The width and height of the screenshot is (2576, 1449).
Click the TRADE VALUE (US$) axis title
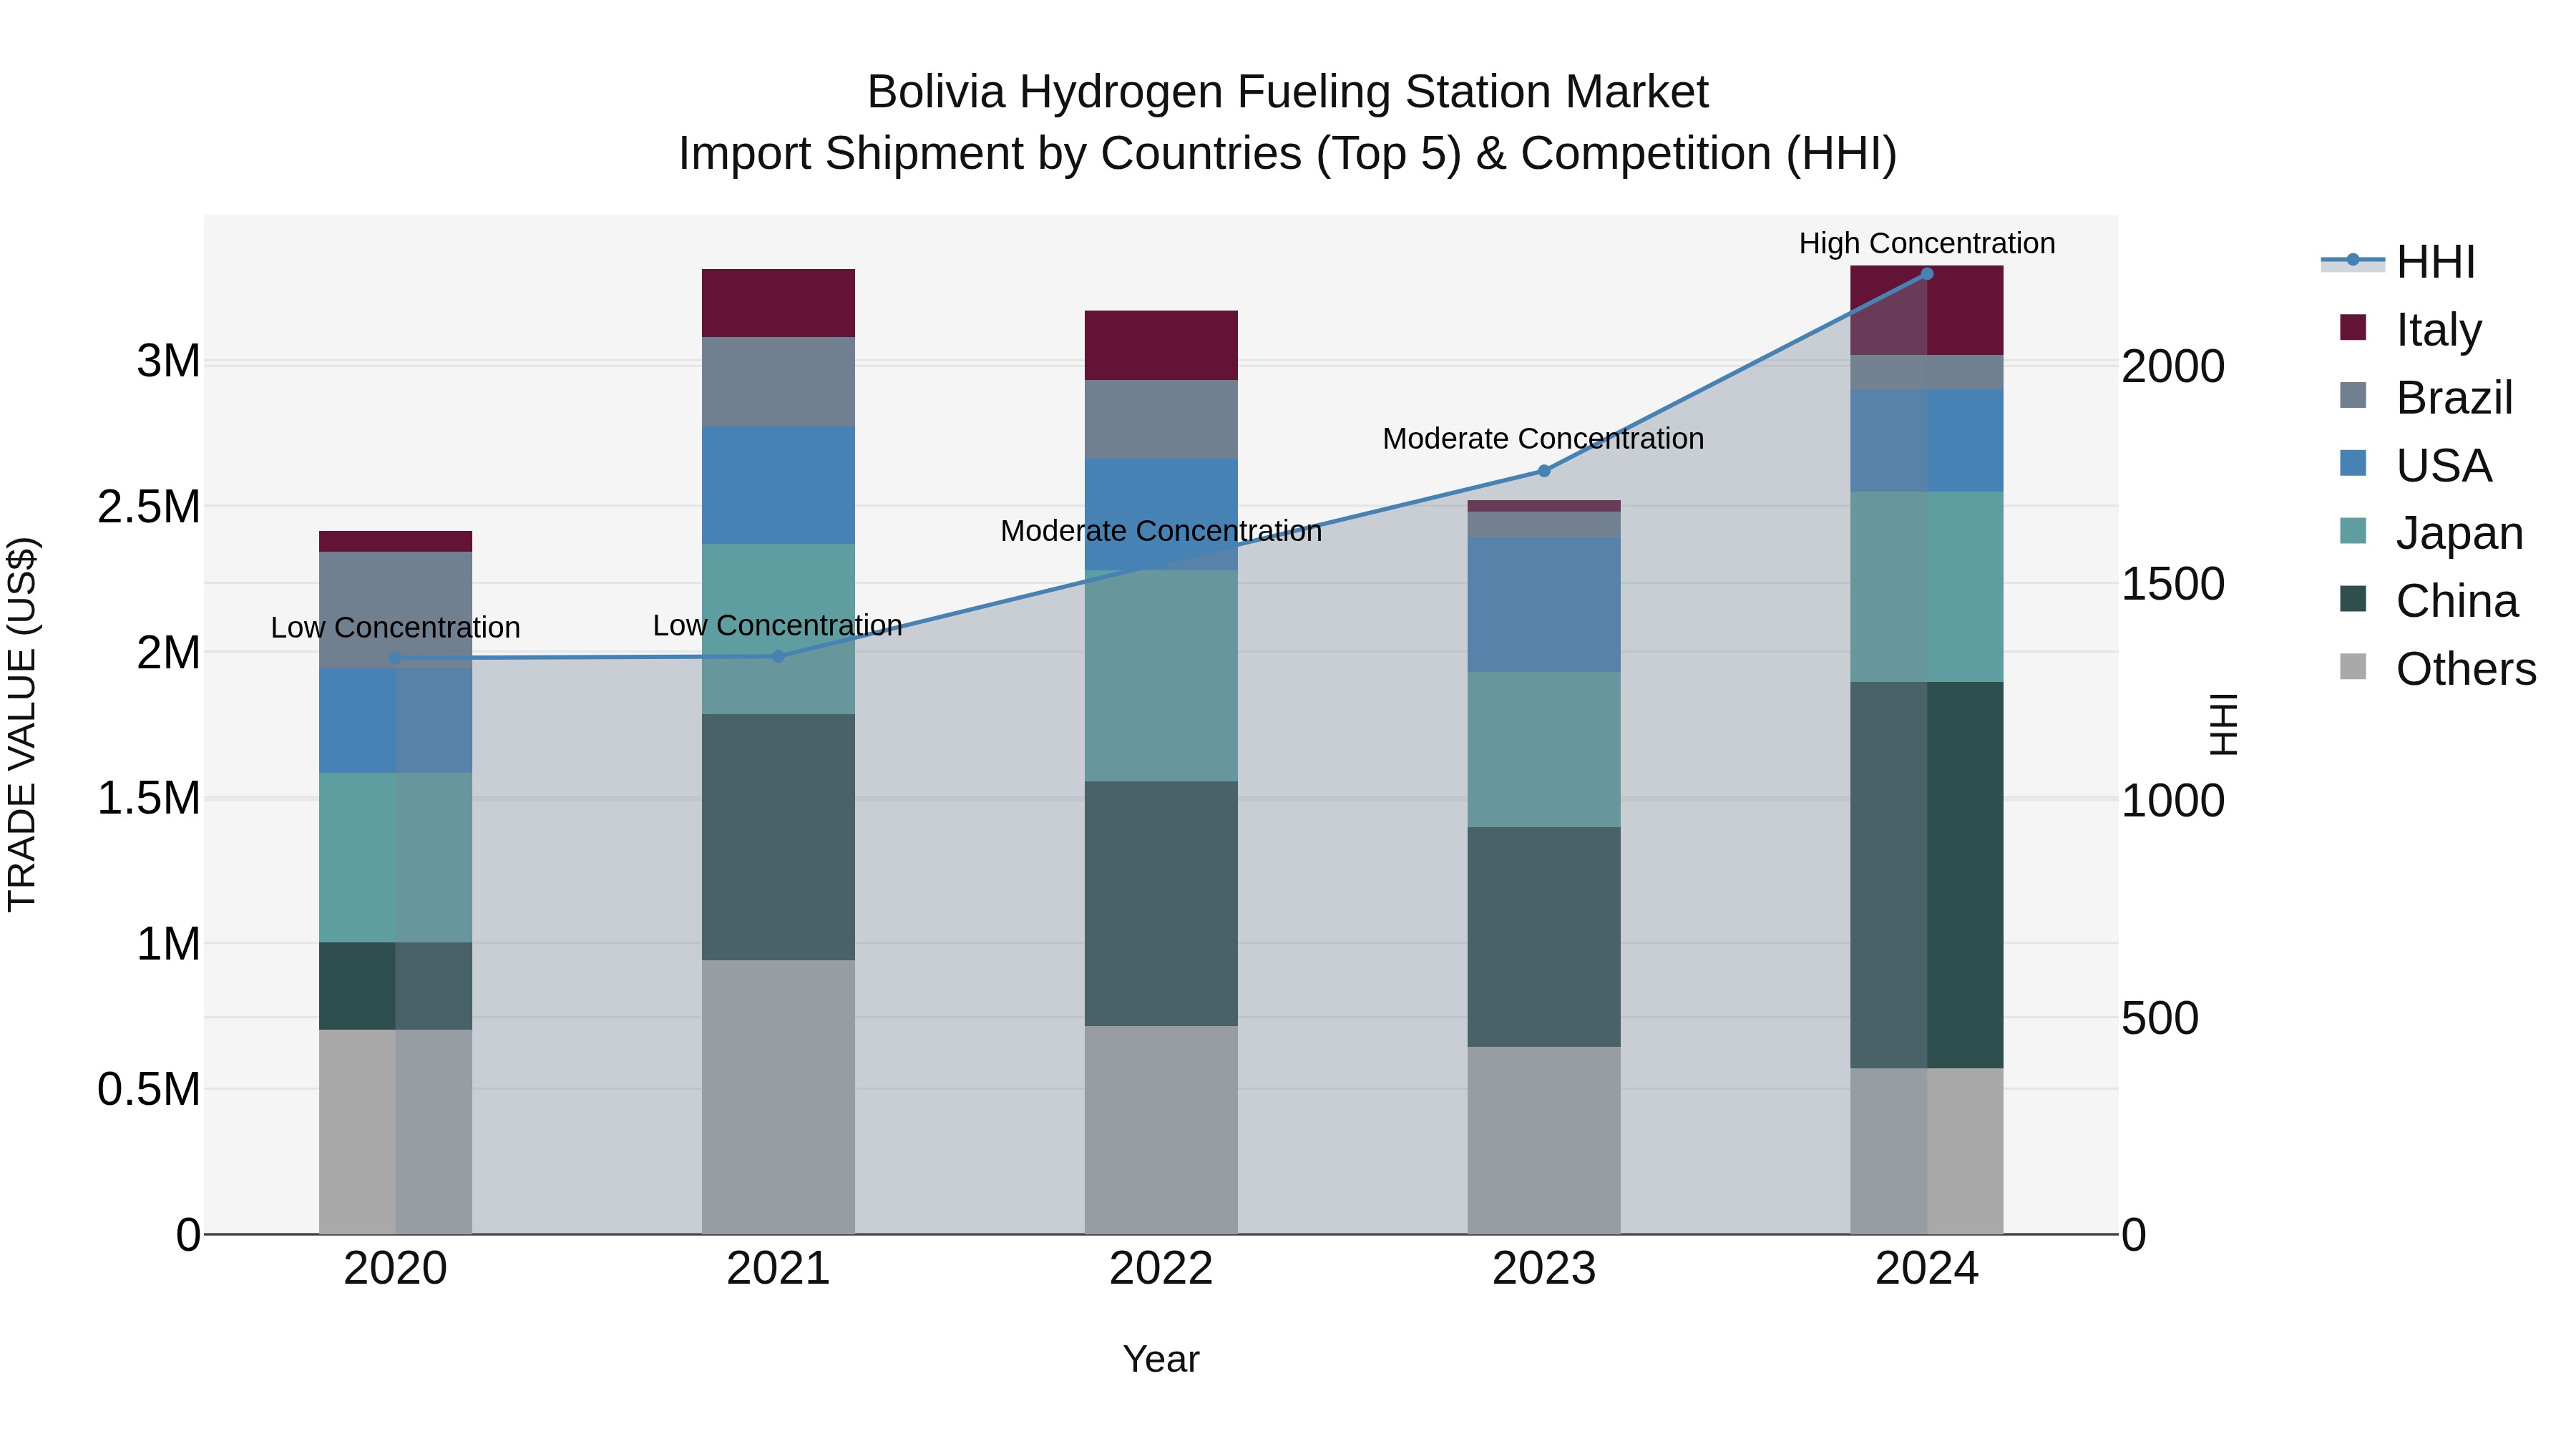coord(22,724)
